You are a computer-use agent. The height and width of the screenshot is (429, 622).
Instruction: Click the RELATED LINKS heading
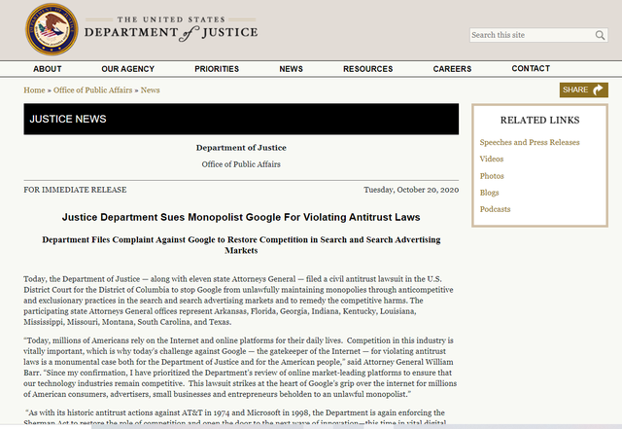539,120
